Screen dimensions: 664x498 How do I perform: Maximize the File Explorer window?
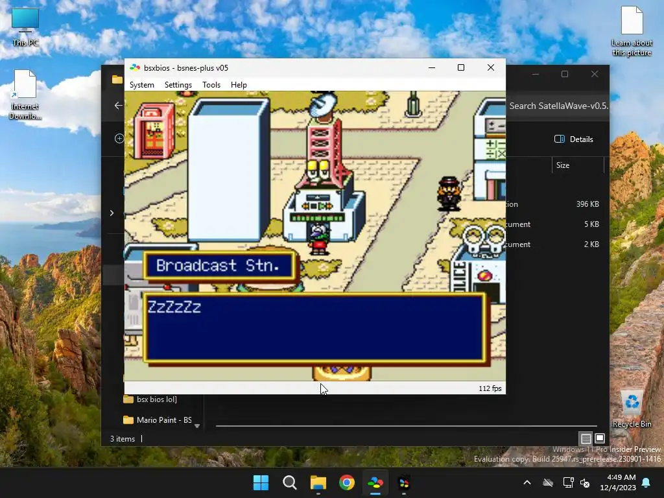(565, 74)
